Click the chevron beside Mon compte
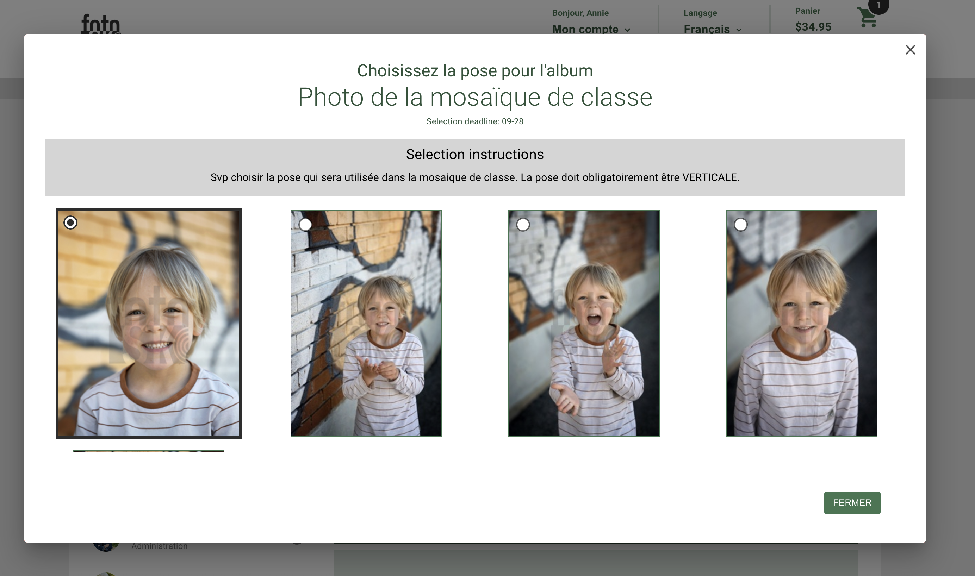Viewport: 975px width, 576px height. coord(627,30)
